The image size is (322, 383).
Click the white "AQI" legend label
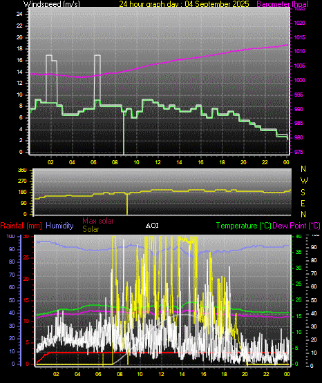point(152,226)
